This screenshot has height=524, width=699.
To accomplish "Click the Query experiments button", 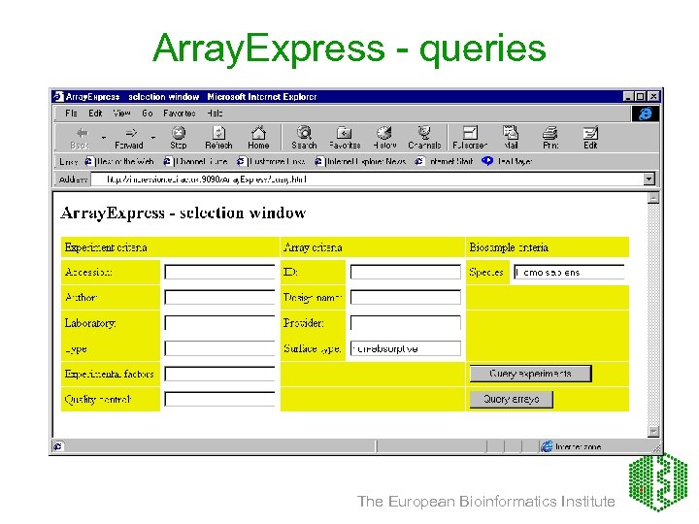I will point(530,374).
